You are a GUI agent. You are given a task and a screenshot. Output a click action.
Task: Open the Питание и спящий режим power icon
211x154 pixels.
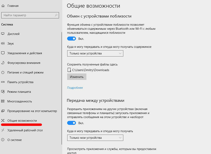(3, 72)
